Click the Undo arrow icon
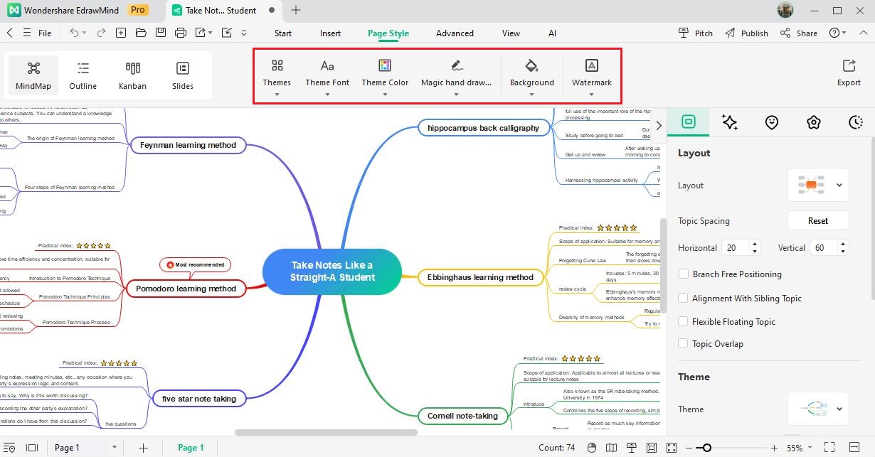The image size is (875, 457). [74, 33]
